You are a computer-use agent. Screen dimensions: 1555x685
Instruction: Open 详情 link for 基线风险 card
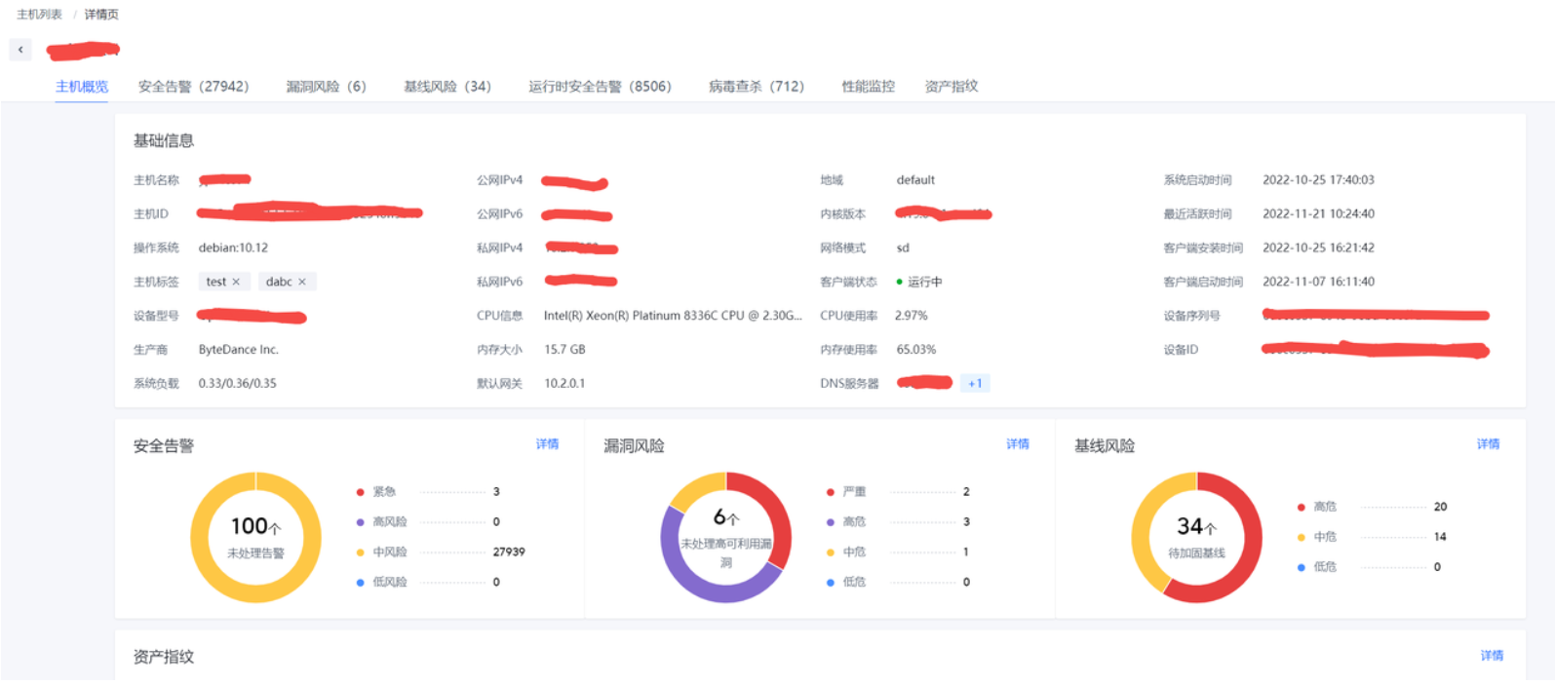1489,444
